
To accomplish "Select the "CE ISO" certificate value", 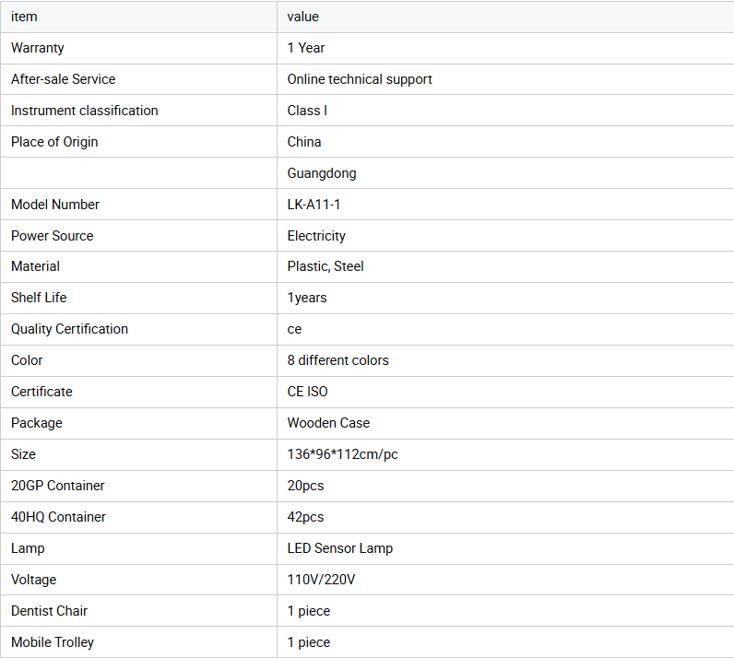I will coord(308,392).
